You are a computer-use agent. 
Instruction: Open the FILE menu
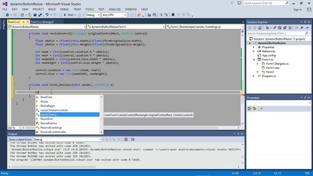pos(5,9)
